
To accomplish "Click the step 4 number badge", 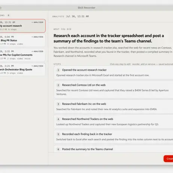I will tap(58, 119).
